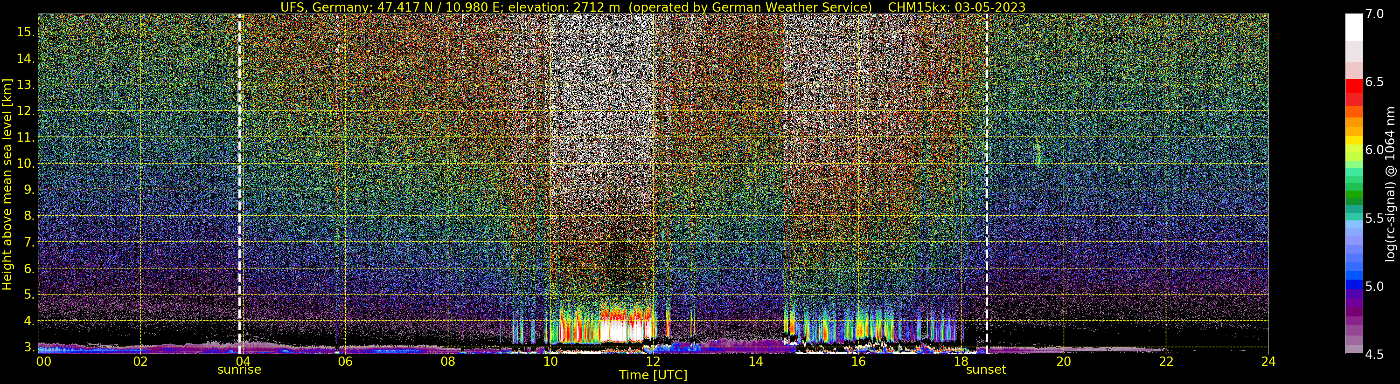
Task: Click the time axis tick 04
Action: pos(243,362)
